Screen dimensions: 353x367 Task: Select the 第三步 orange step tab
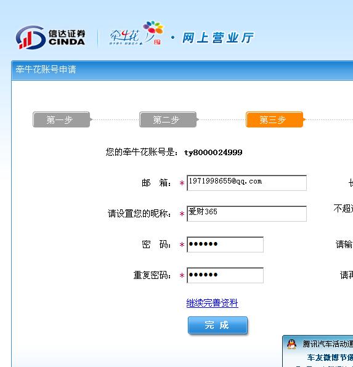point(275,119)
